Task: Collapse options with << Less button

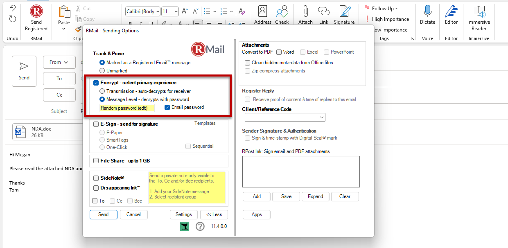Action: point(214,214)
